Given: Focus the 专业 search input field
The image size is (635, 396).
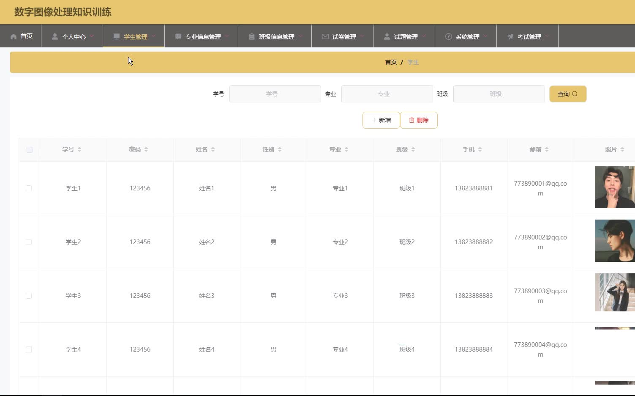Looking at the screenshot, I should (x=387, y=94).
